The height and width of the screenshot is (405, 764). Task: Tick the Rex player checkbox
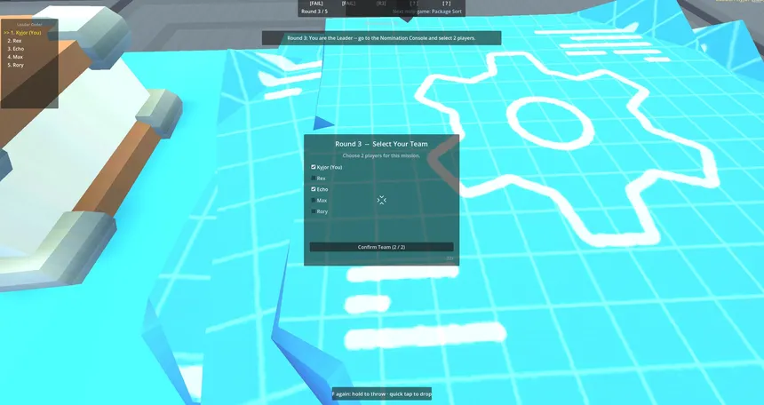(x=314, y=179)
